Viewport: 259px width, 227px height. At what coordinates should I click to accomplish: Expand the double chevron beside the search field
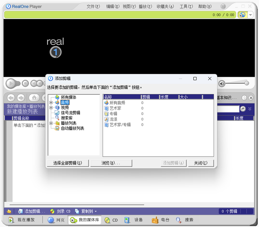coord(250,109)
